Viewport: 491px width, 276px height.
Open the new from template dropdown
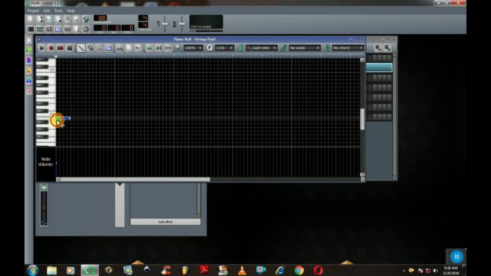click(40, 20)
